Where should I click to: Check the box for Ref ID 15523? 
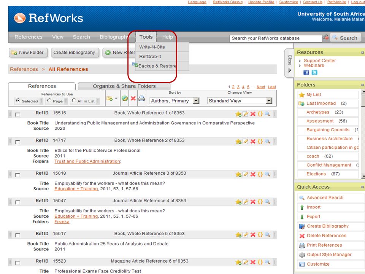point(17,263)
